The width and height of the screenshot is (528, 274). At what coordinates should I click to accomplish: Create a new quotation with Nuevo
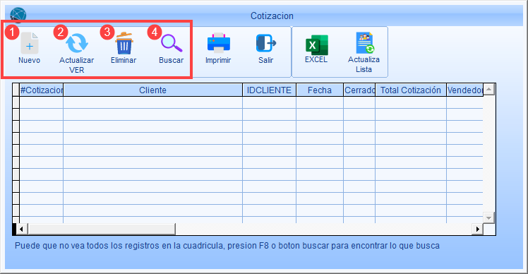tap(30, 48)
